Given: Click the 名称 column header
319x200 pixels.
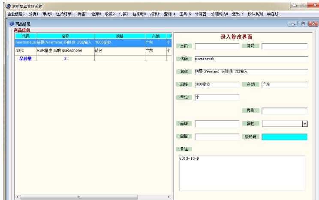Looking at the screenshot, I should [x=65, y=36].
